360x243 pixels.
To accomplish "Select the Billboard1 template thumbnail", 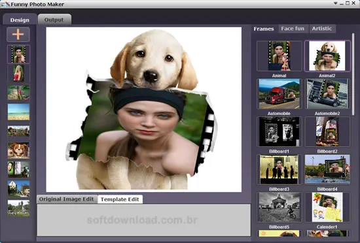I will (x=279, y=131).
